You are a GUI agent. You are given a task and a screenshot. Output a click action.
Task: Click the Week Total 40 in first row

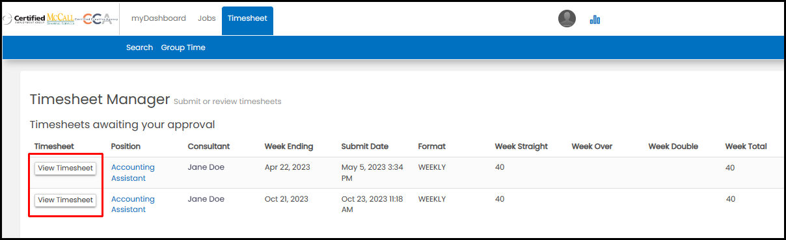[x=730, y=168]
